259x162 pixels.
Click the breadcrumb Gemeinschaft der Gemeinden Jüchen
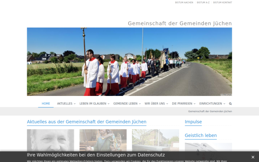[210, 111]
